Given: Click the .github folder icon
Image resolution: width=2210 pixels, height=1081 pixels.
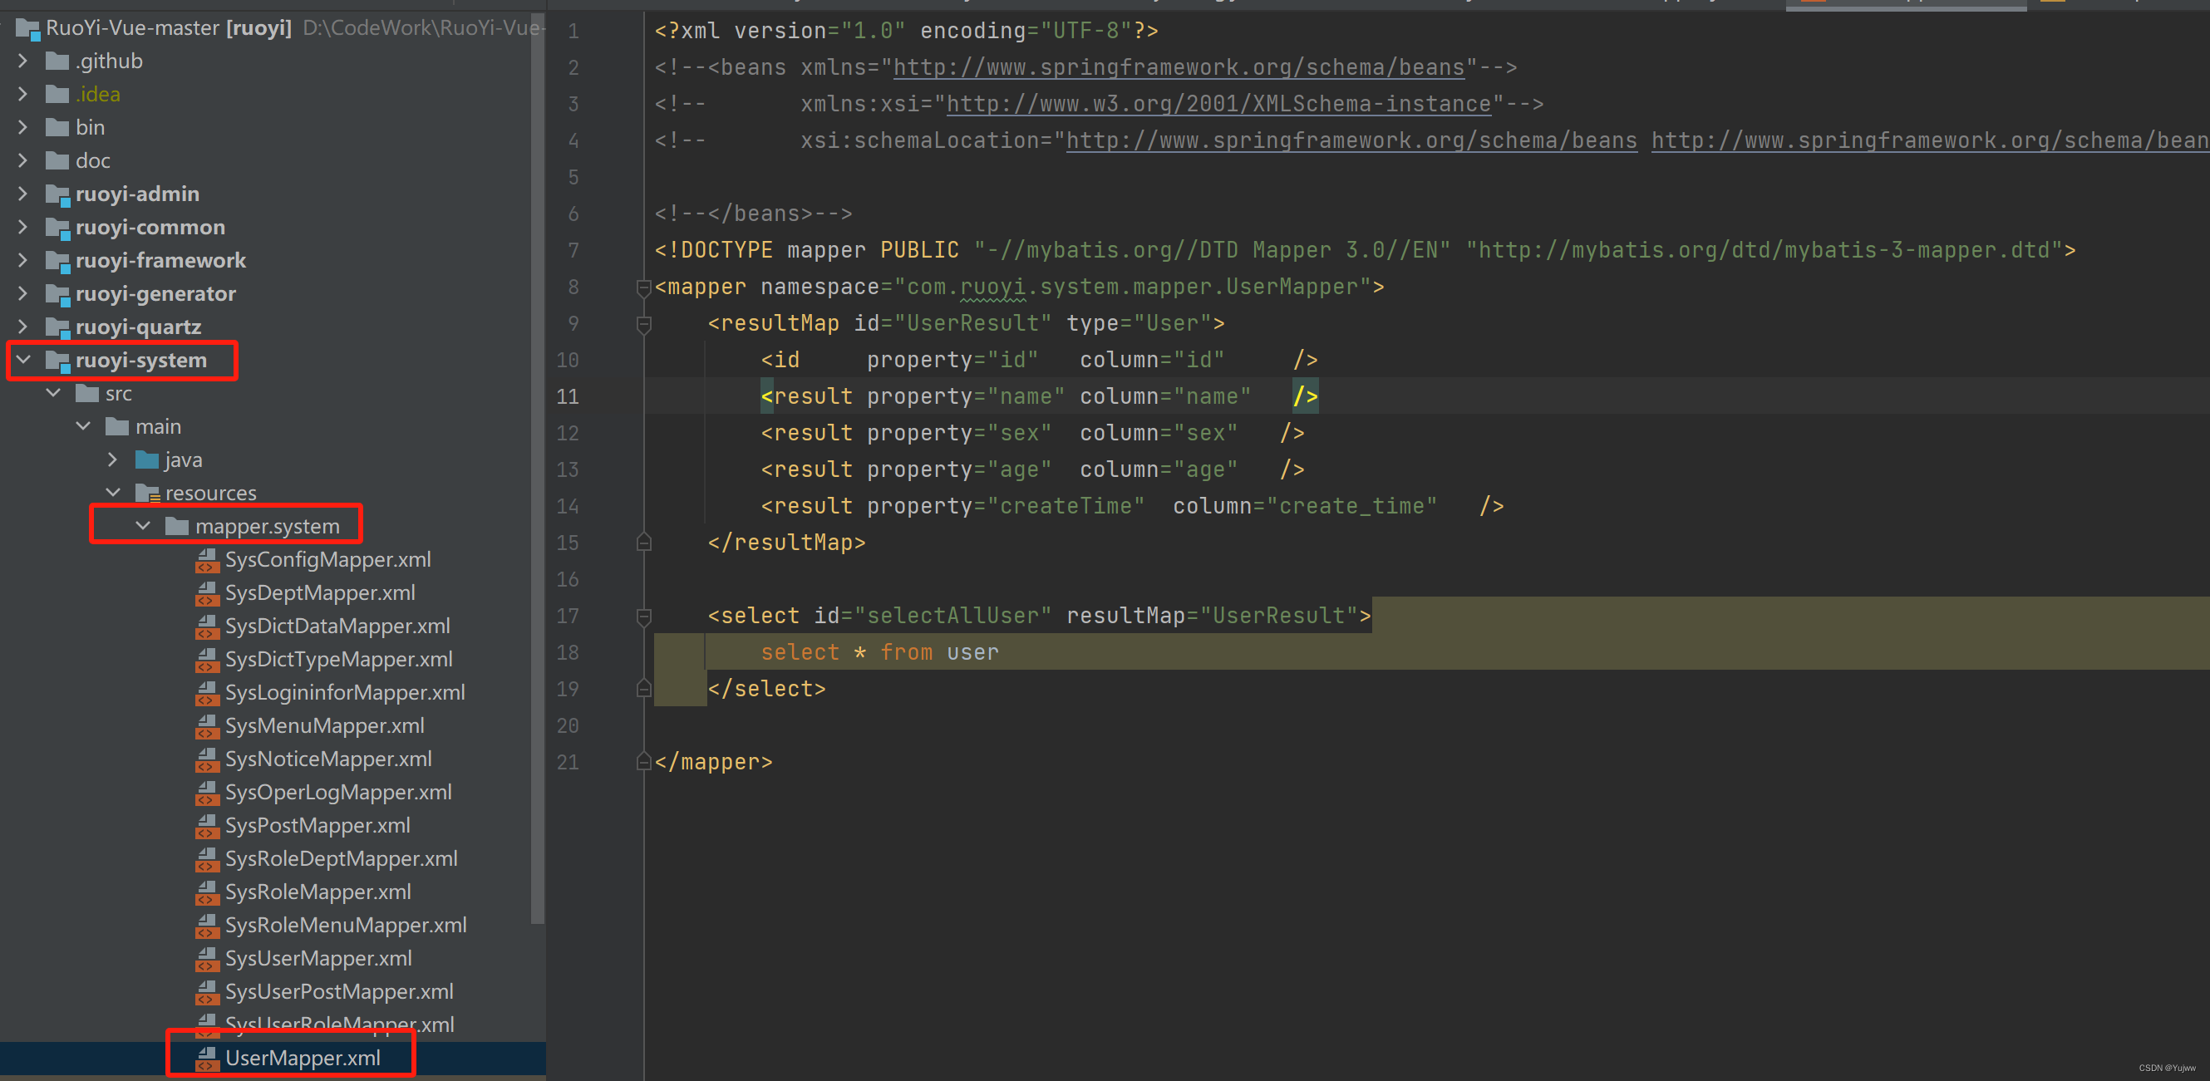Looking at the screenshot, I should pos(57,61).
